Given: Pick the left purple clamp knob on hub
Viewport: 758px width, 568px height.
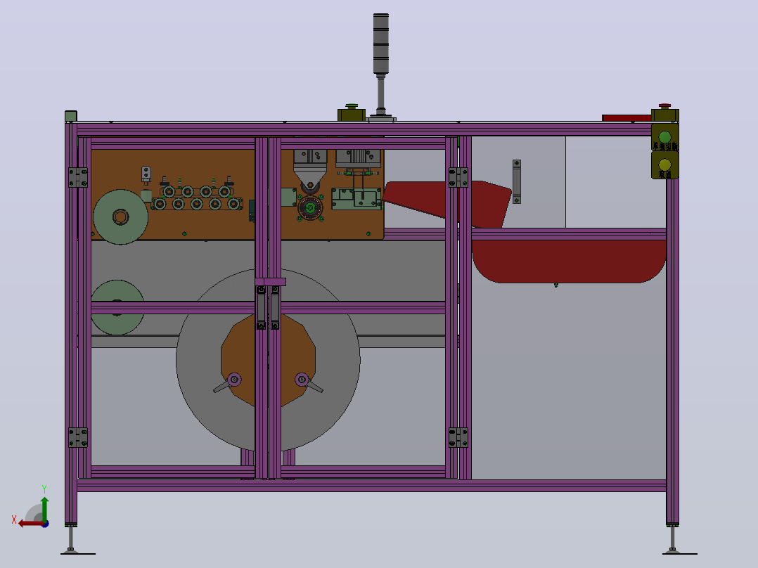Looking at the screenshot, I should click(x=234, y=380).
